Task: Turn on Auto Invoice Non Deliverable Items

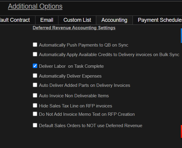Action: pos(35,95)
